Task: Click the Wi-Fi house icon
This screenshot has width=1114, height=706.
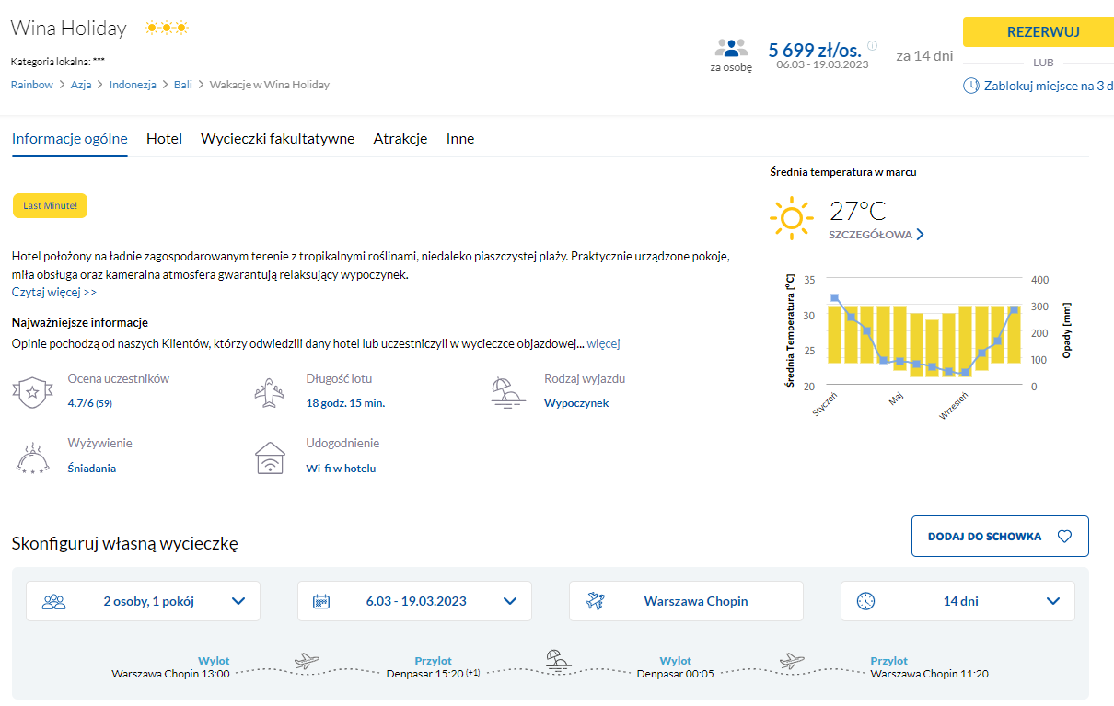Action: coord(270,457)
